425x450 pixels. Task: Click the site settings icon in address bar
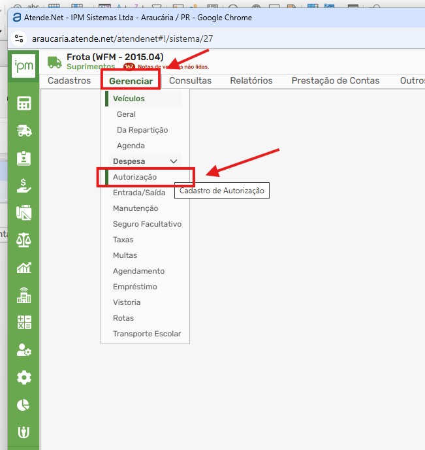coord(19,39)
